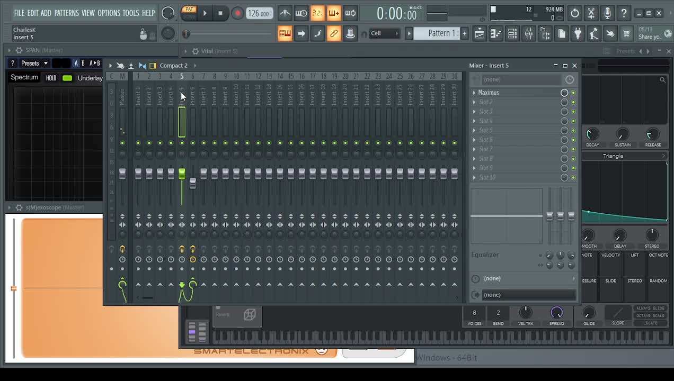This screenshot has width=674, height=381.
Task: Open the OPTIONS menu
Action: click(x=109, y=13)
